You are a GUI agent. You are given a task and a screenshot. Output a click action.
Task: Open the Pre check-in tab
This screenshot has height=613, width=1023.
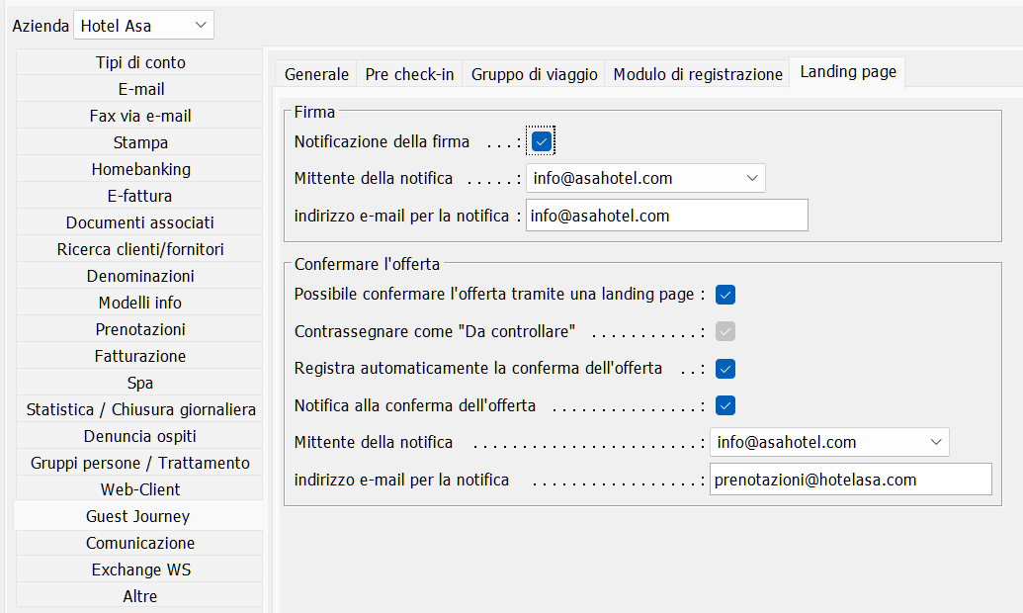tap(409, 74)
